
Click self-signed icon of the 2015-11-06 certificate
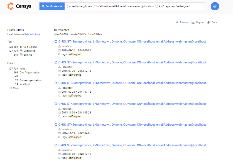pyautogui.click(x=56, y=104)
